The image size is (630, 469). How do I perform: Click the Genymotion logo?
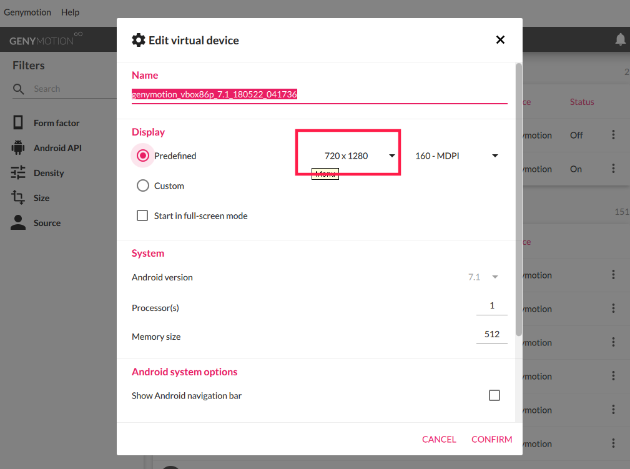coord(46,40)
